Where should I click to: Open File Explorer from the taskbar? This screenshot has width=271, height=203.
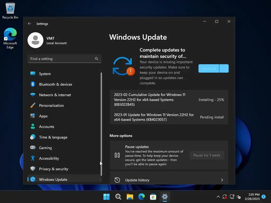[130, 197]
